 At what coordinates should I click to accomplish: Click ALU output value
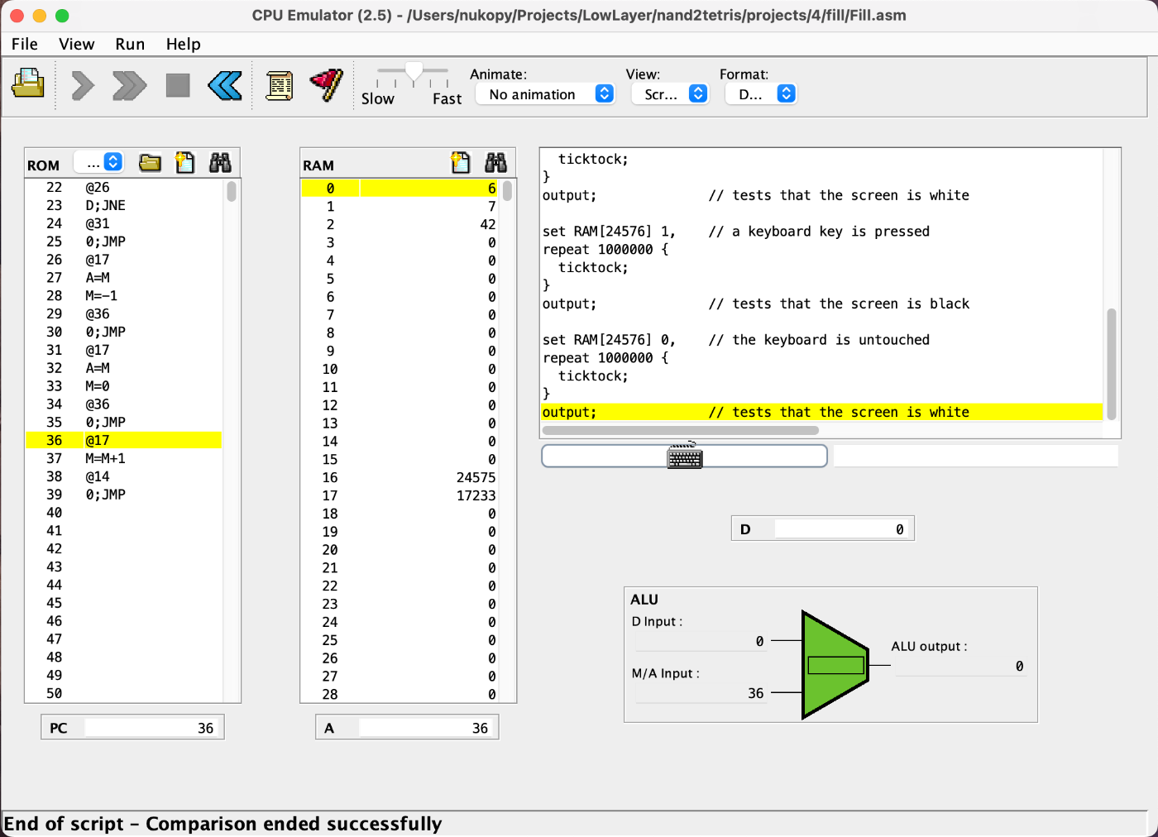tap(961, 666)
